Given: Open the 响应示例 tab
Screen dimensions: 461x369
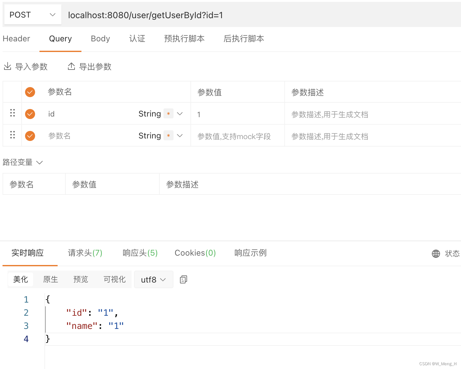Looking at the screenshot, I should tap(251, 253).
